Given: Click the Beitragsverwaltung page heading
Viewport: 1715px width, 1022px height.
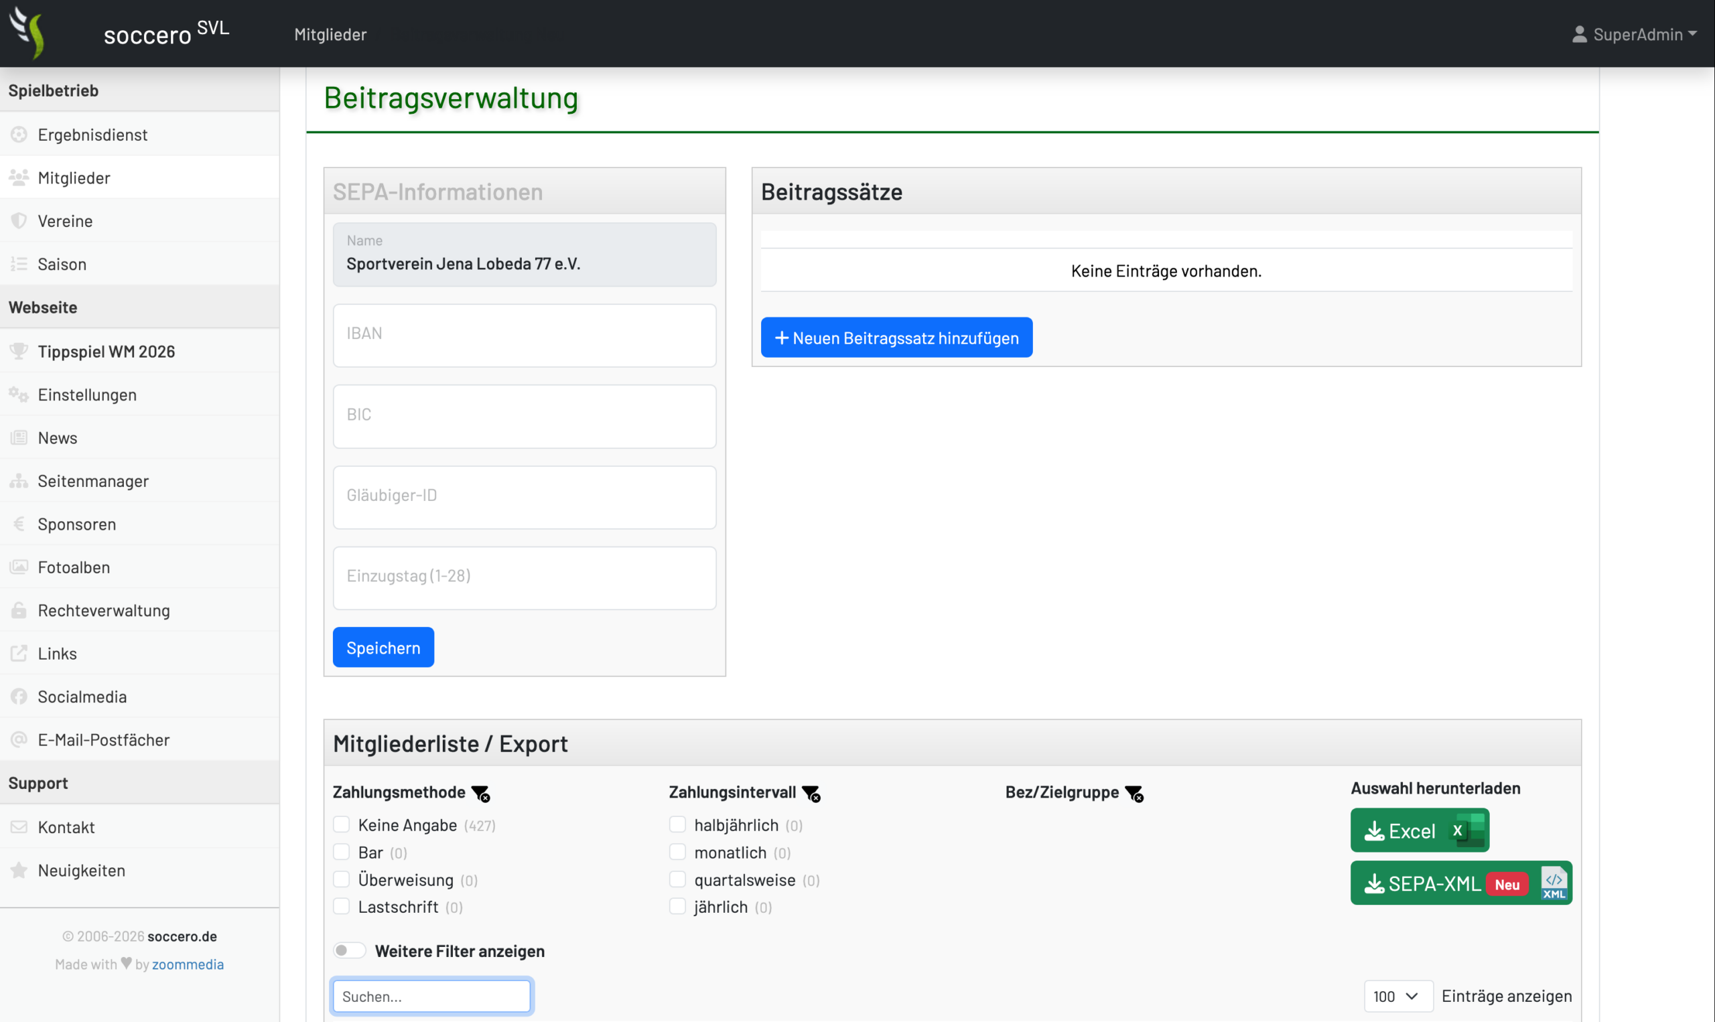Looking at the screenshot, I should [451, 98].
